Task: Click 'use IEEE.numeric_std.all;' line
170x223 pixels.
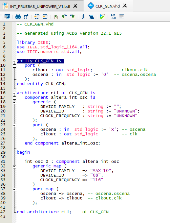Action: click(49, 51)
